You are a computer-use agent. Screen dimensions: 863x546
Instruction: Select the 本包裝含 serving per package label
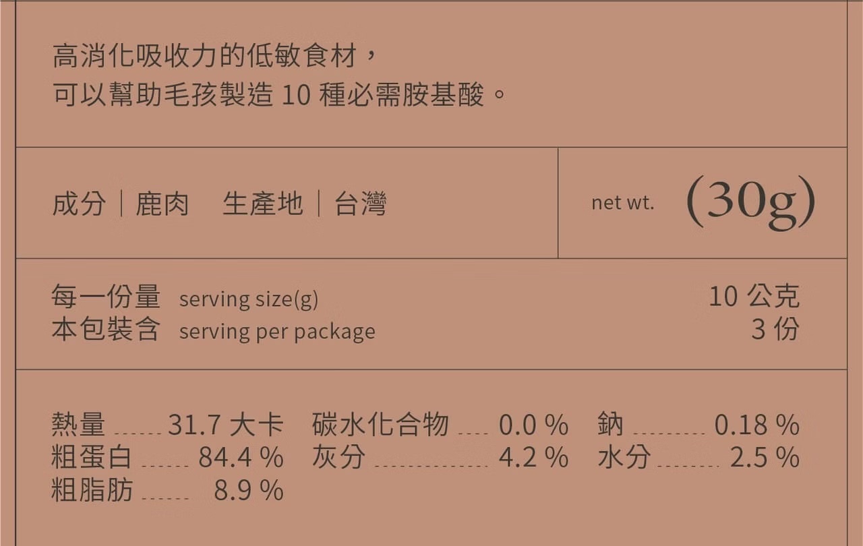pyautogui.click(x=106, y=330)
